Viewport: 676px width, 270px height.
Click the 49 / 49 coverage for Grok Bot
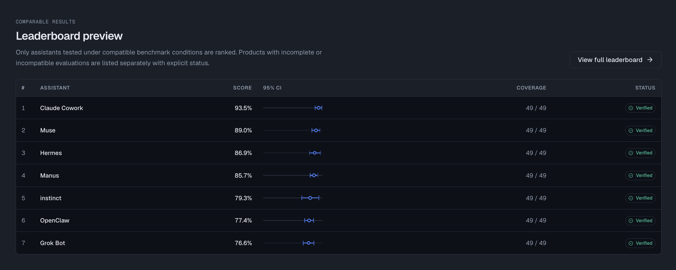[536, 243]
